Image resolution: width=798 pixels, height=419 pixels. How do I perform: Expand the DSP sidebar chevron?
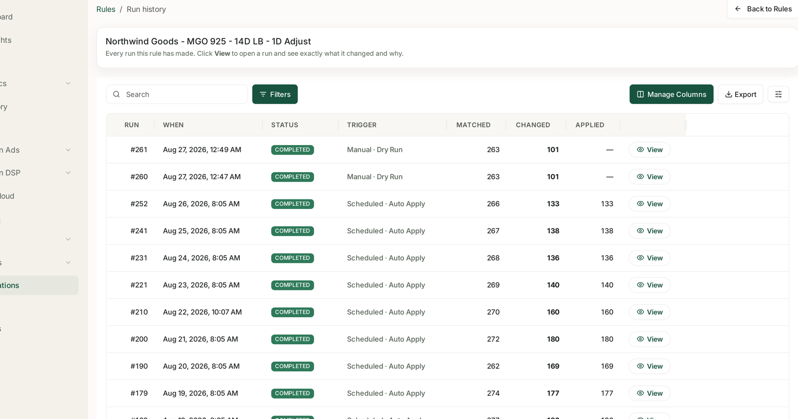(x=68, y=173)
